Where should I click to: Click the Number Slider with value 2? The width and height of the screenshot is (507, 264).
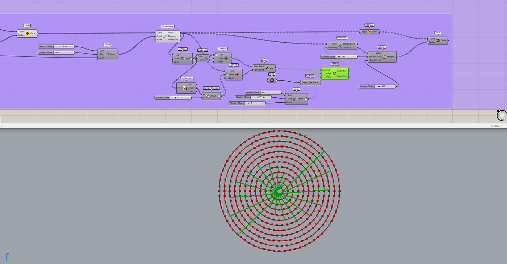tap(173, 98)
